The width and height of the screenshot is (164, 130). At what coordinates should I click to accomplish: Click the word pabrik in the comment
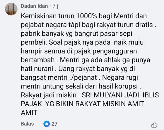(x=30, y=34)
